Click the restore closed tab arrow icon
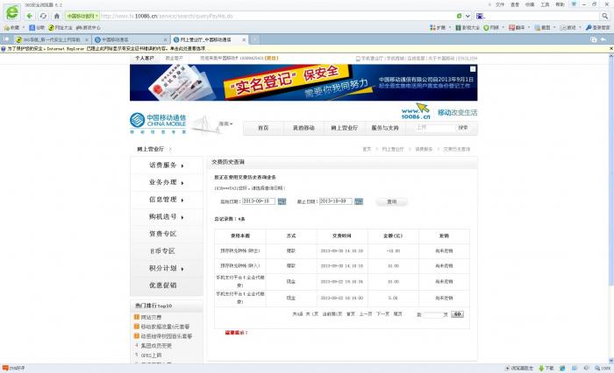 pyautogui.click(x=603, y=39)
